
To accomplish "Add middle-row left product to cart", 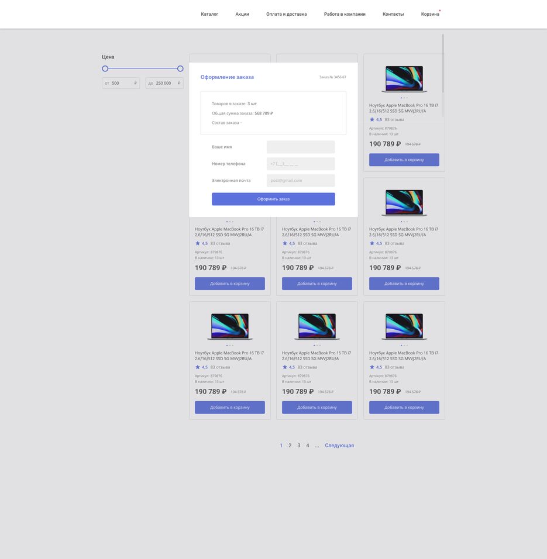I will [230, 284].
